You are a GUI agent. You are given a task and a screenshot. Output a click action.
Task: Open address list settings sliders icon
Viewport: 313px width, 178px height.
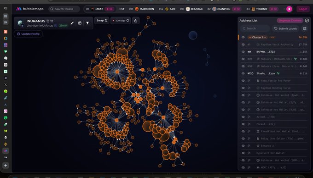click(305, 28)
